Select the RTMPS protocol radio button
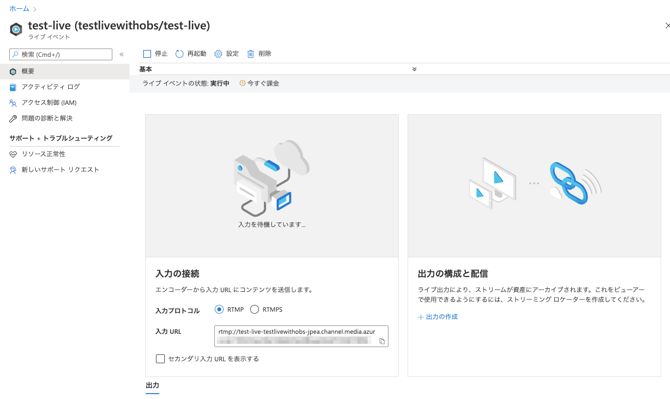Image resolution: width=670 pixels, height=399 pixels. click(x=255, y=309)
